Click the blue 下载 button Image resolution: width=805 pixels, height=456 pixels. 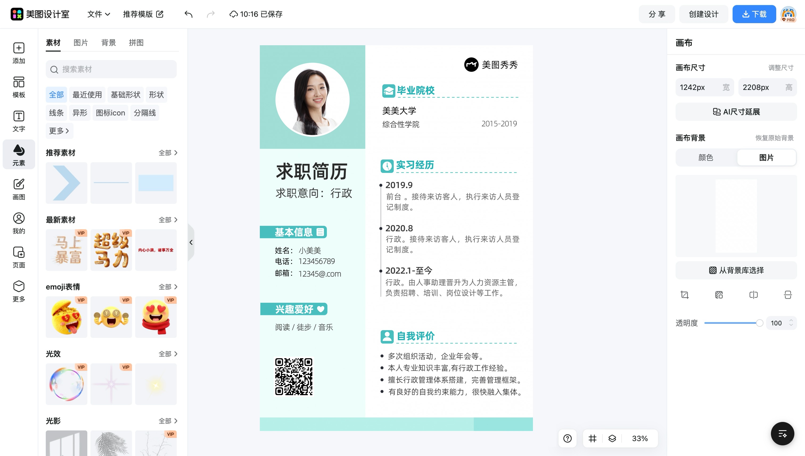tap(754, 14)
